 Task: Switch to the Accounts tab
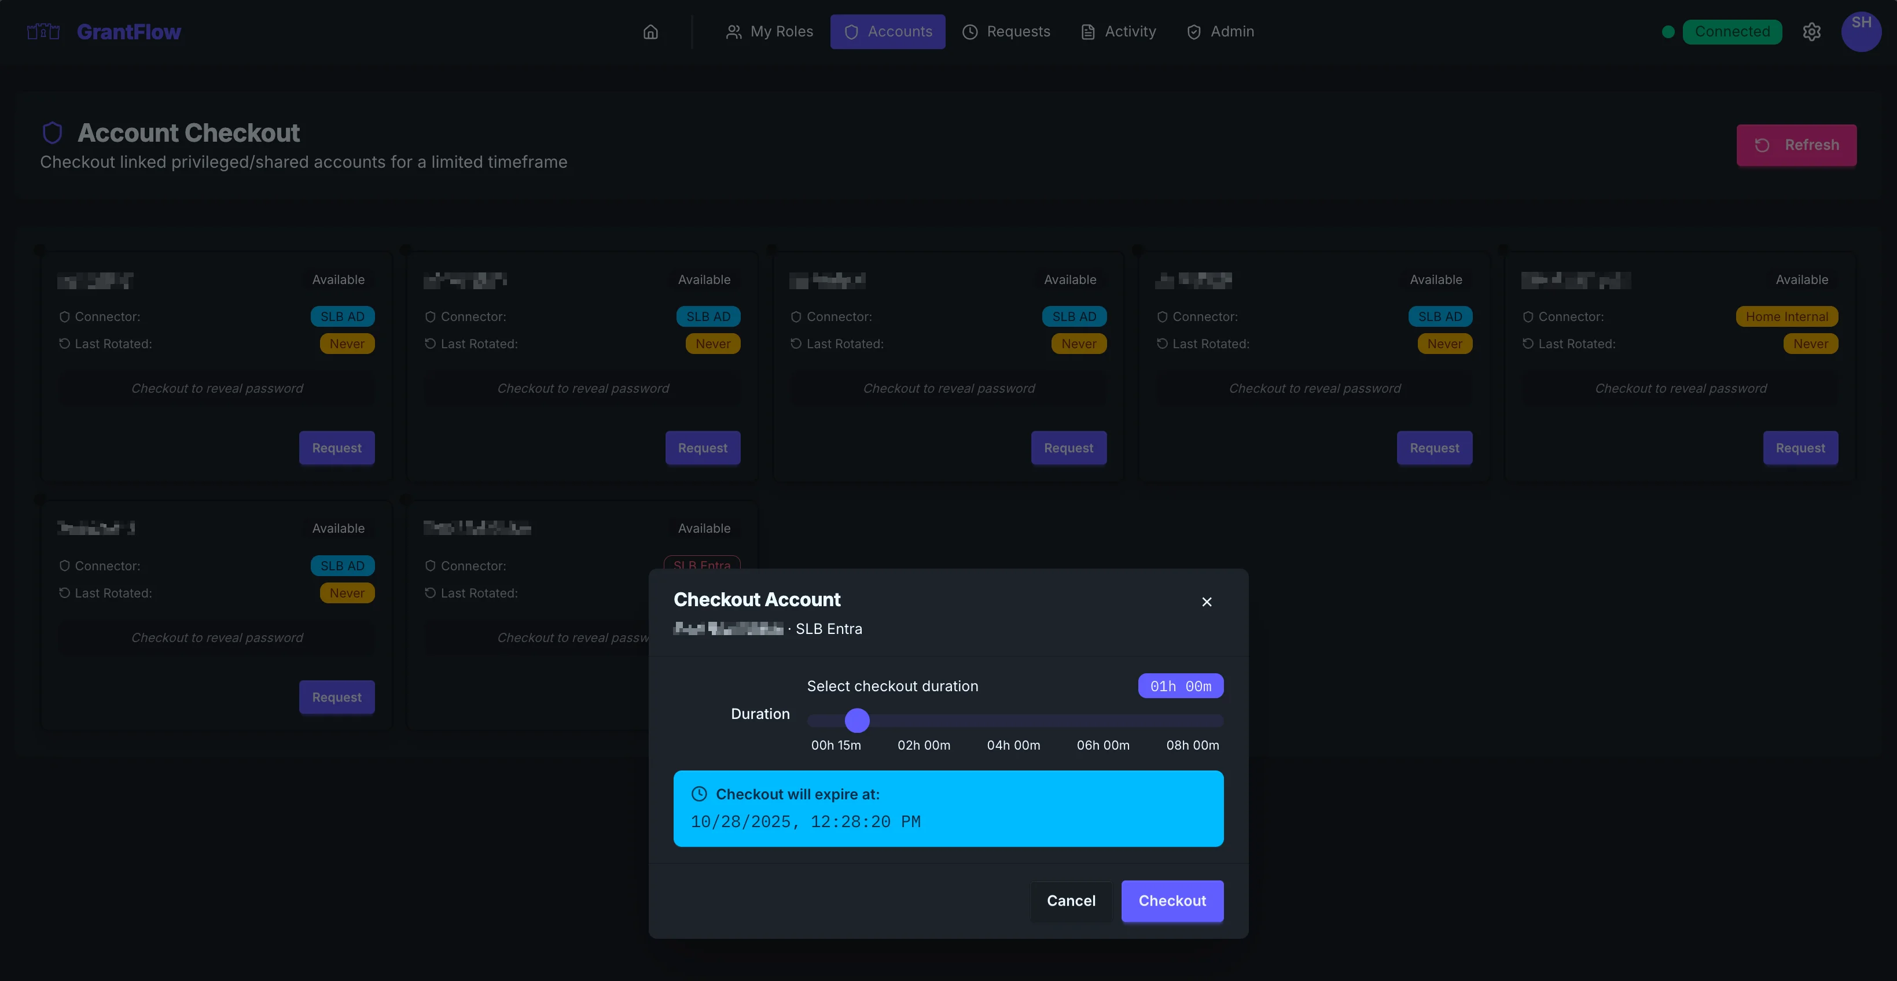887,32
